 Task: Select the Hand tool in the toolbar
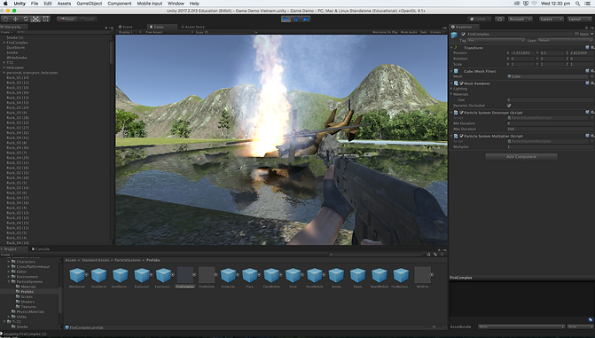pos(5,19)
